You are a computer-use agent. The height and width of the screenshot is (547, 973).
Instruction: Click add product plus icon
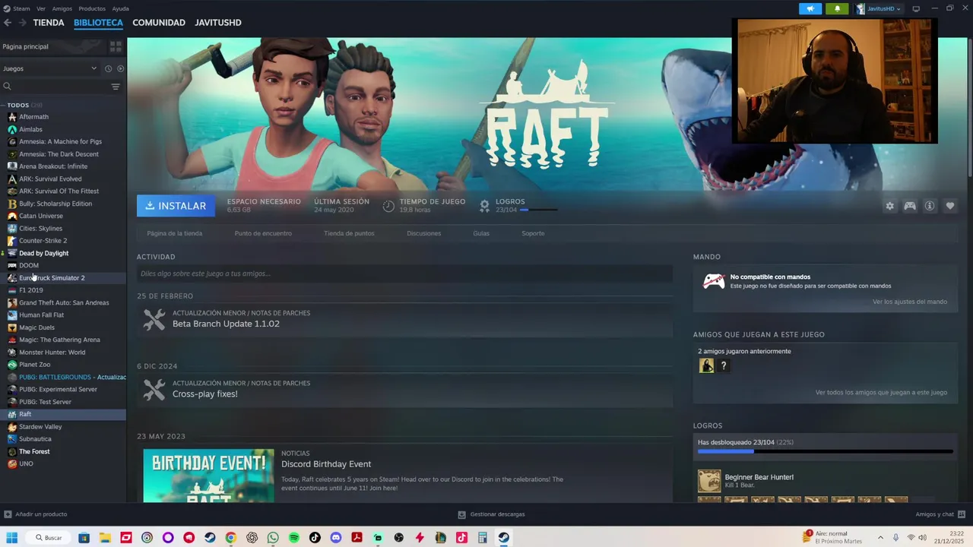tap(8, 514)
